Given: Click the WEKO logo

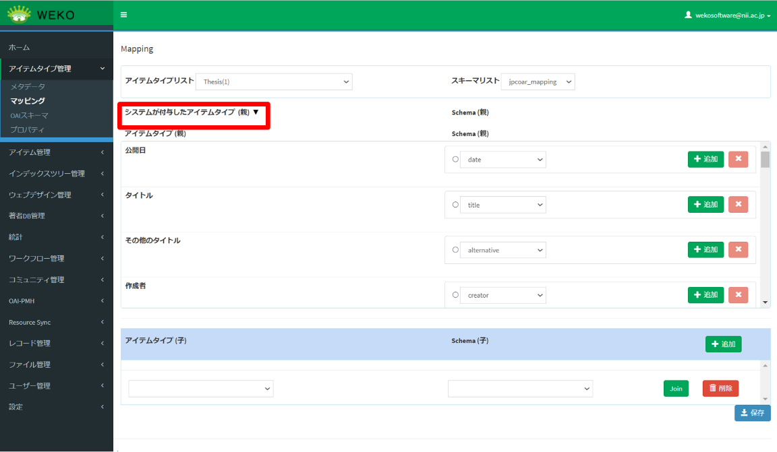Looking at the screenshot, I should (x=42, y=14).
